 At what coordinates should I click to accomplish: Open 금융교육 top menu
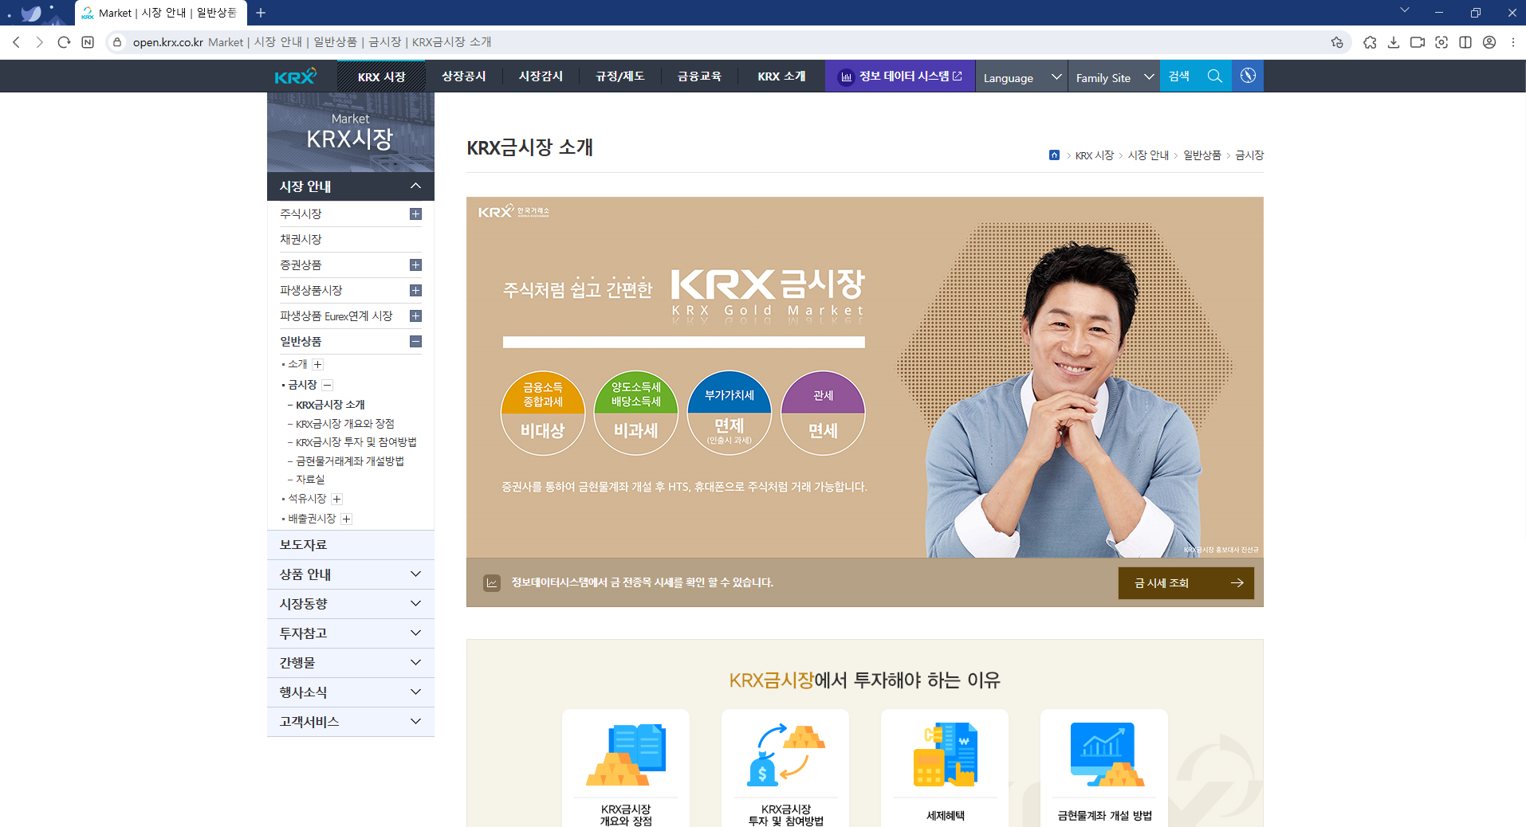tap(699, 76)
